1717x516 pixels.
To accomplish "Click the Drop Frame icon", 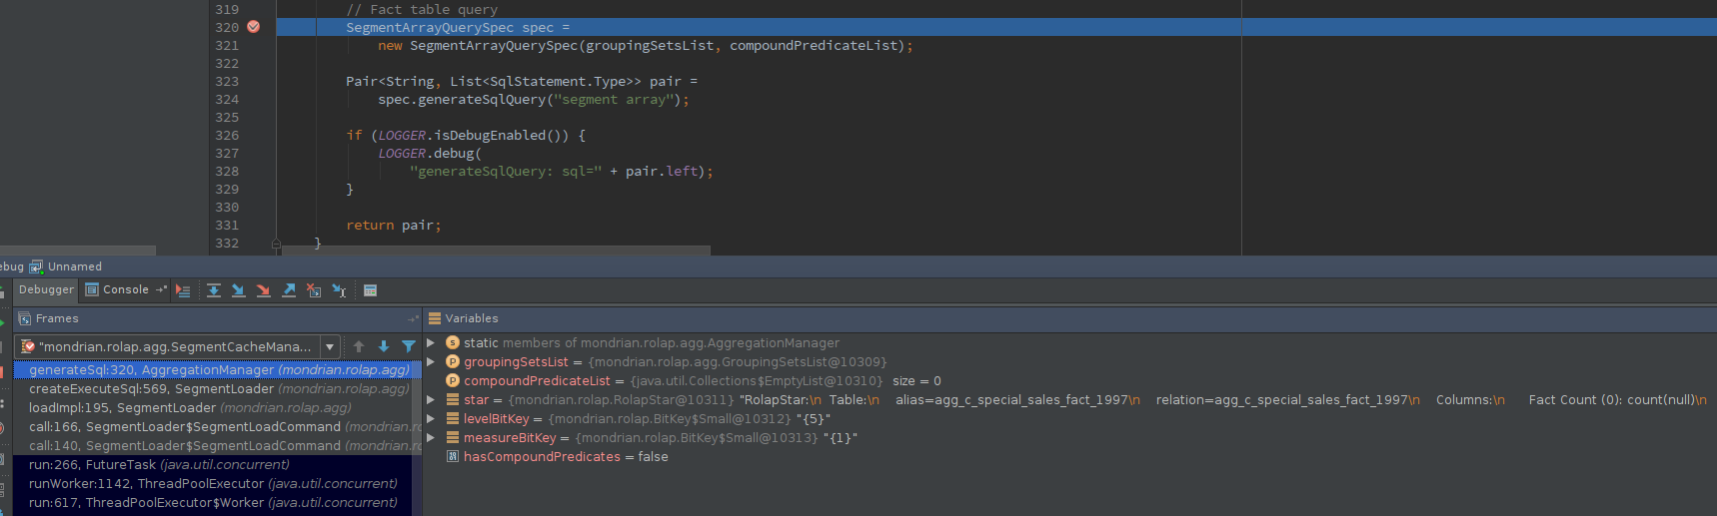I will pos(314,290).
